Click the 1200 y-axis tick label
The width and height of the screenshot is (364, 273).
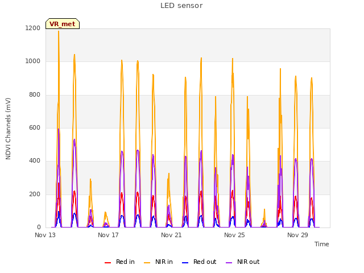coord(33,28)
